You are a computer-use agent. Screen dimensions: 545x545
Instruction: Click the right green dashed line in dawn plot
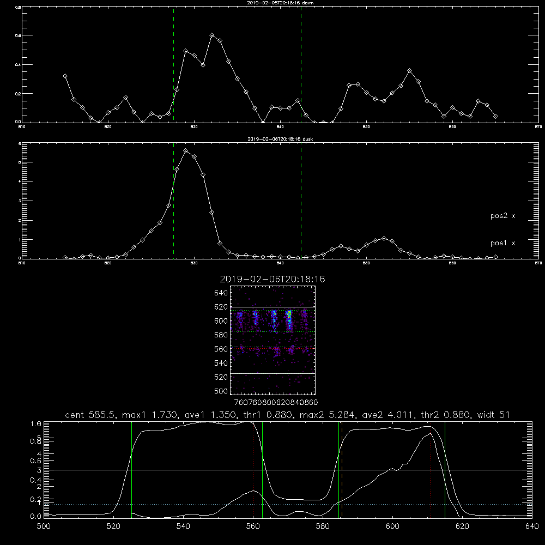click(301, 65)
